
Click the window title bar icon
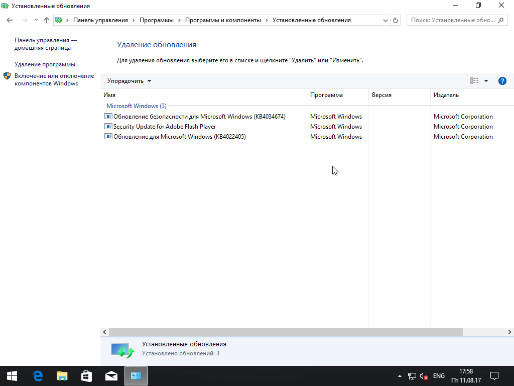5,6
